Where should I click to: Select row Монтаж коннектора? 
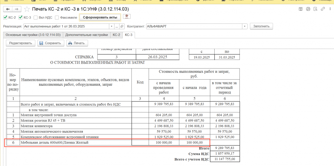(x=123, y=126)
